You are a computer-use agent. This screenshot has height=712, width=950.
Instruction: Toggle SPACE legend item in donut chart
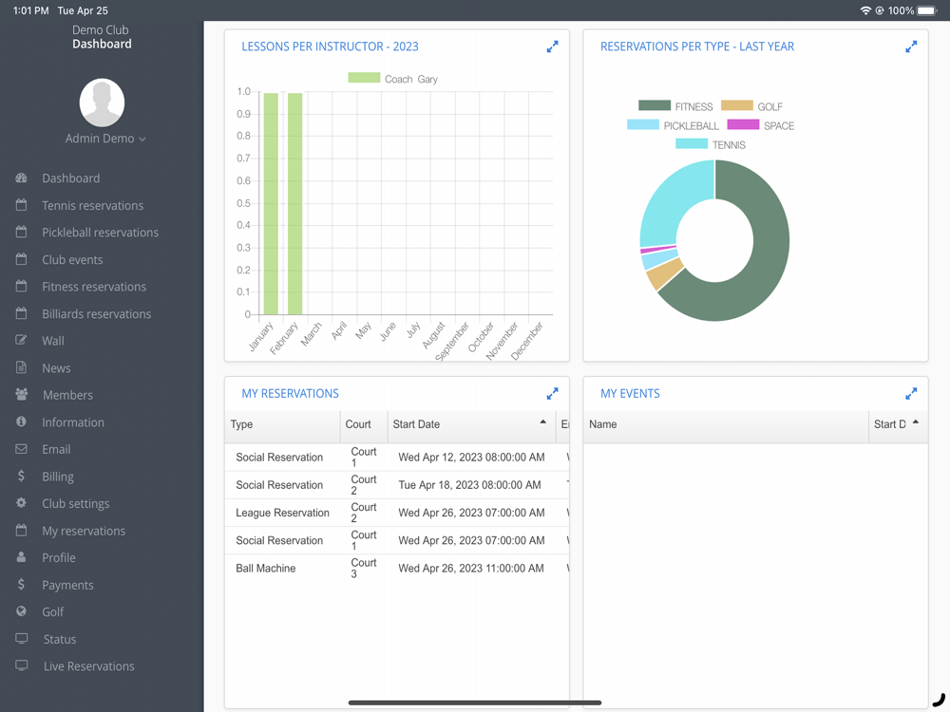coord(760,125)
